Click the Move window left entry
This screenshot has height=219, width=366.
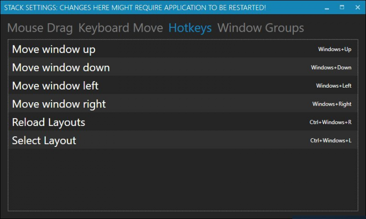pos(55,86)
